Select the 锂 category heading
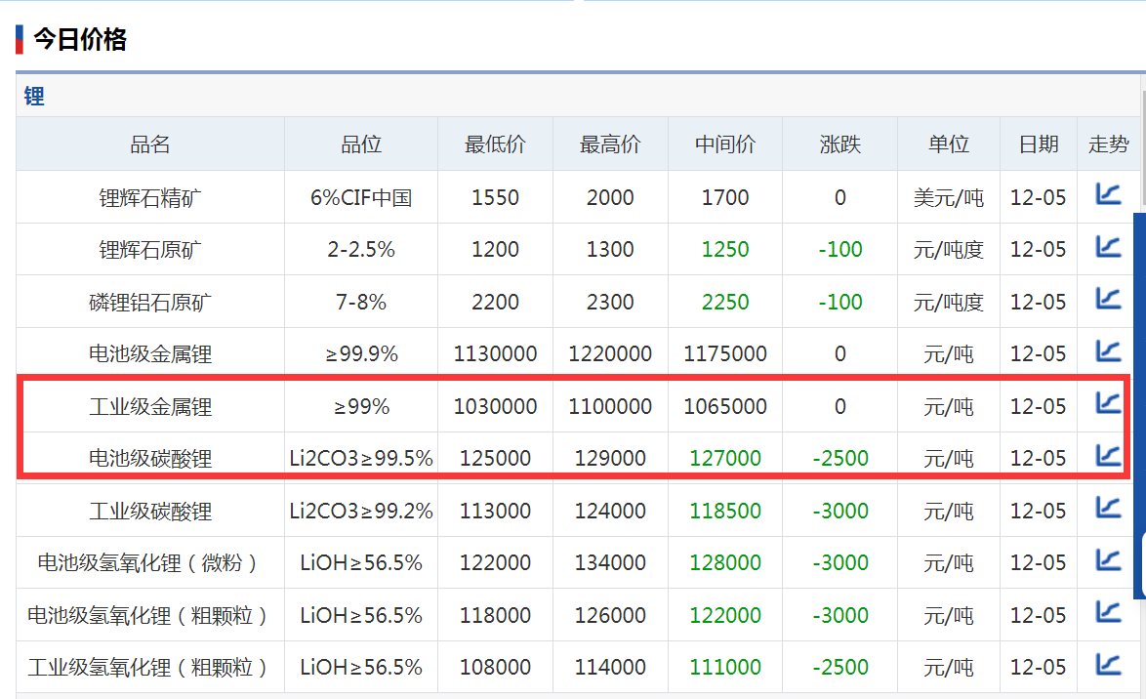This screenshot has height=699, width=1146. (x=34, y=97)
